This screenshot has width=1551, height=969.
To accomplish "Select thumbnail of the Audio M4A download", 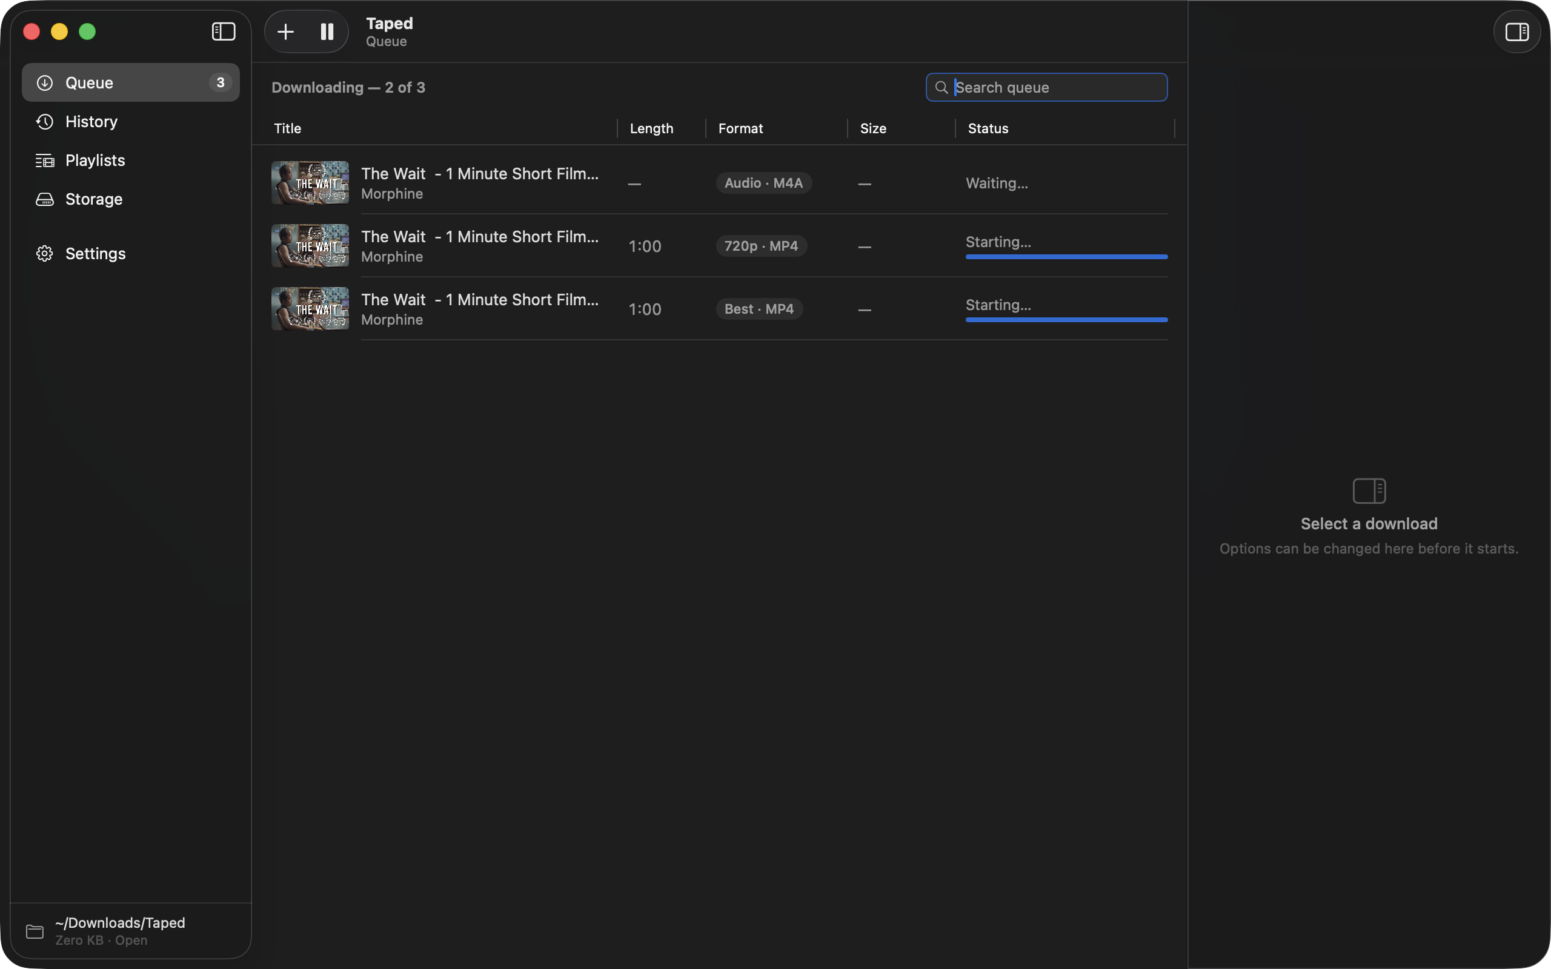I will tap(310, 183).
